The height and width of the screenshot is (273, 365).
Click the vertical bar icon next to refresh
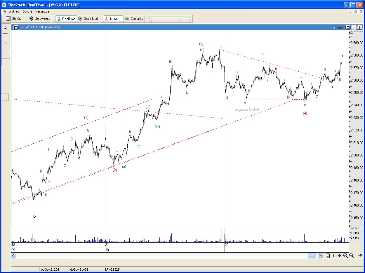pyautogui.click(x=334, y=256)
